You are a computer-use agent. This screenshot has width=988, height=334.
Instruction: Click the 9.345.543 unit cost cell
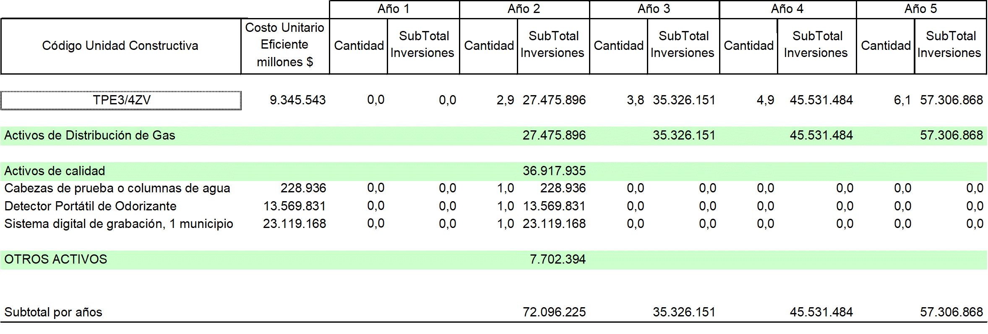coord(297,100)
